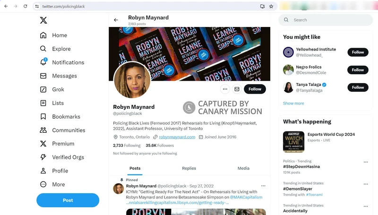Click Show more suggestions
378x215 pixels.
(293, 103)
